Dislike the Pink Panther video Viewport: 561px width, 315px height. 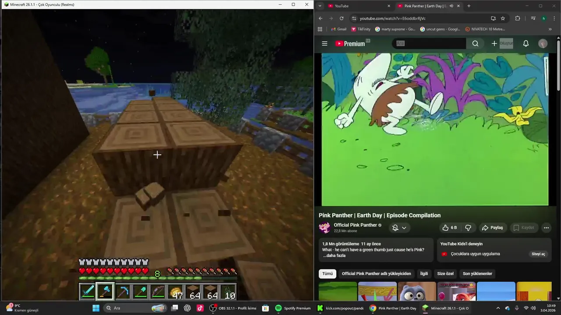468,227
